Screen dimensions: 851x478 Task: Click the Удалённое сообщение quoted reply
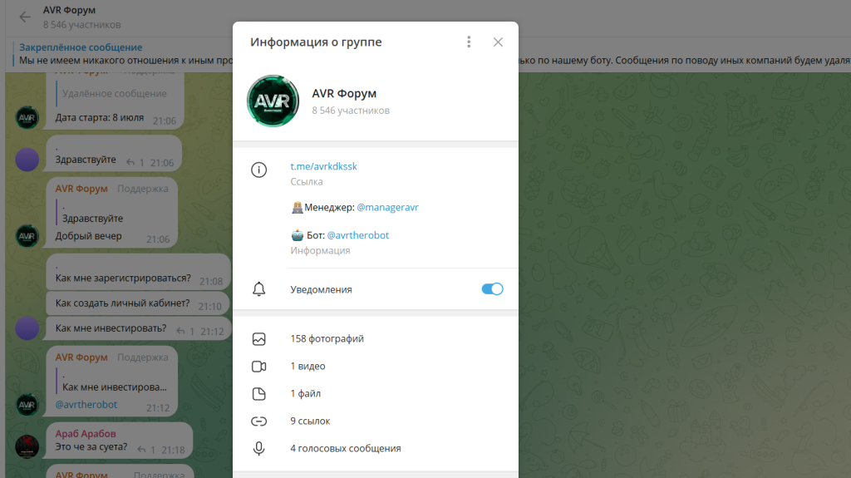point(112,93)
